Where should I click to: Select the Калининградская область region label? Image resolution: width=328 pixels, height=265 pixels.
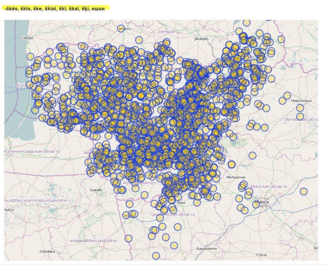32,151
